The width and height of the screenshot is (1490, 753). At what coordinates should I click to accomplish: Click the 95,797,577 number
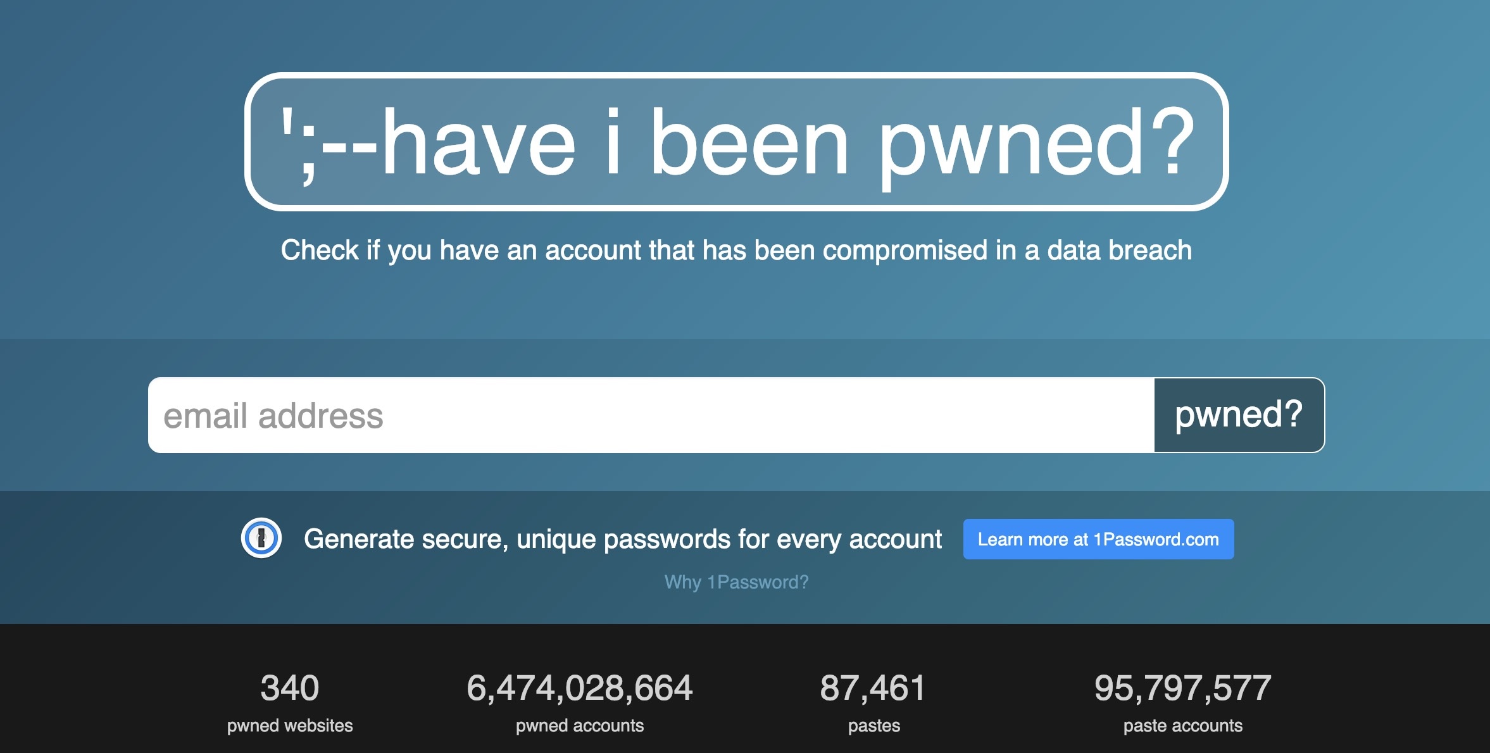pos(1182,688)
